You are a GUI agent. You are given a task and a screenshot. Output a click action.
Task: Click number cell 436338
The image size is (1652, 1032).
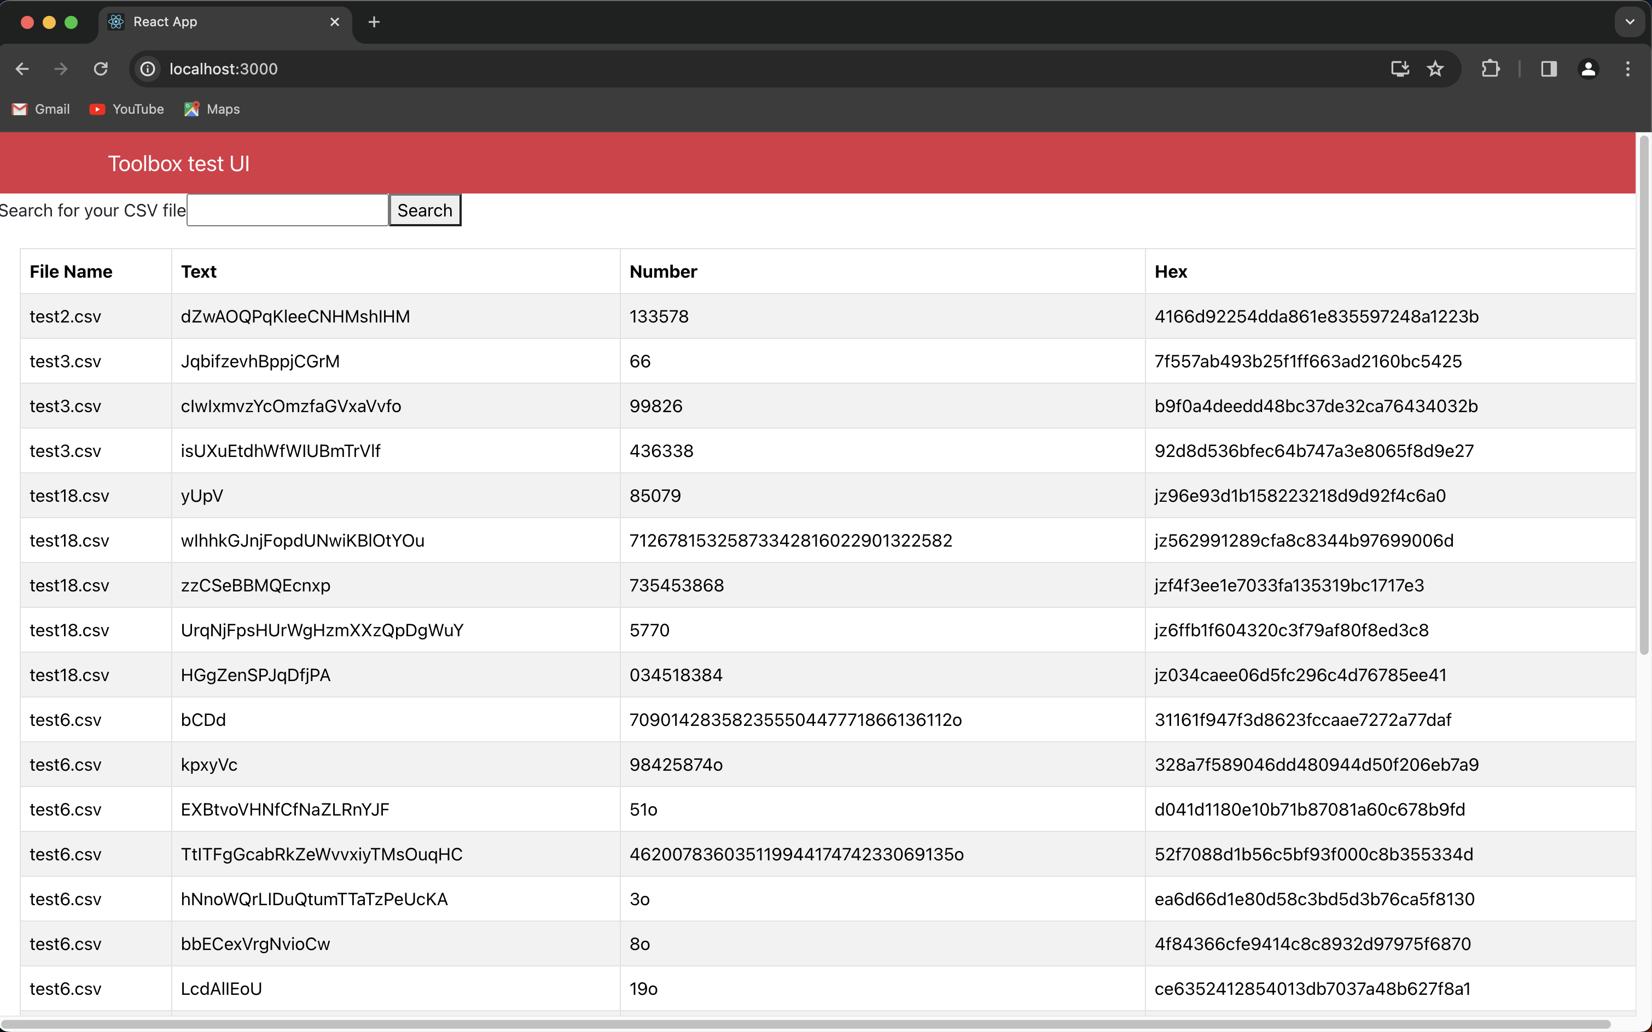point(882,451)
